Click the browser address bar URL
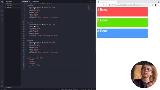The height and width of the screenshot is (90, 160). point(129,5)
